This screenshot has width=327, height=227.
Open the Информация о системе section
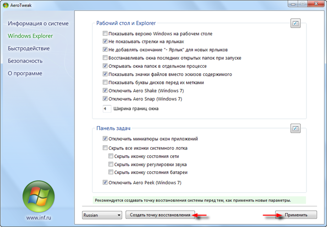(x=38, y=23)
